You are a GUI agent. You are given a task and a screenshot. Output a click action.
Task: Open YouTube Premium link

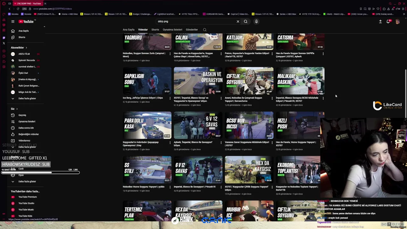(x=27, y=197)
